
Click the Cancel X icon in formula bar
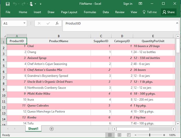(39, 23)
